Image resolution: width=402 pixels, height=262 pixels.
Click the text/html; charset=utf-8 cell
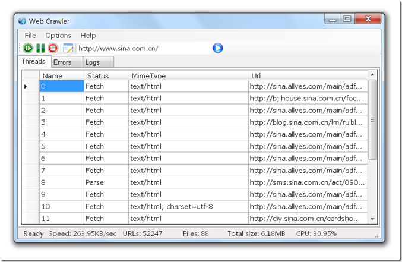tap(188, 207)
